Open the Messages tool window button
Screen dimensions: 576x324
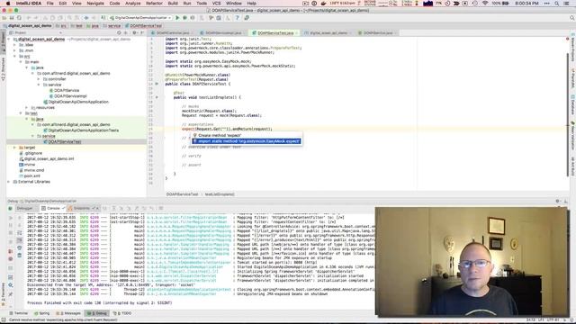click(68, 313)
